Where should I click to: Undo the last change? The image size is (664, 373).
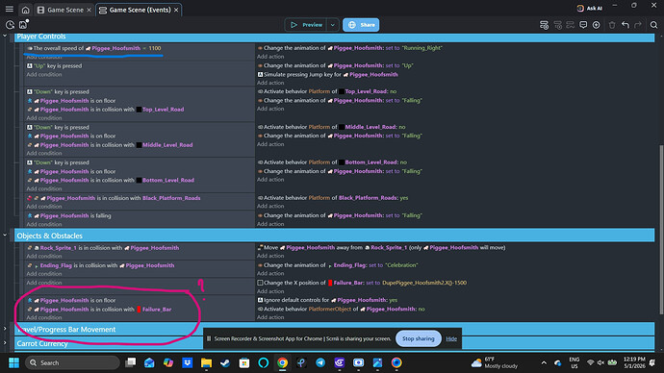[626, 25]
